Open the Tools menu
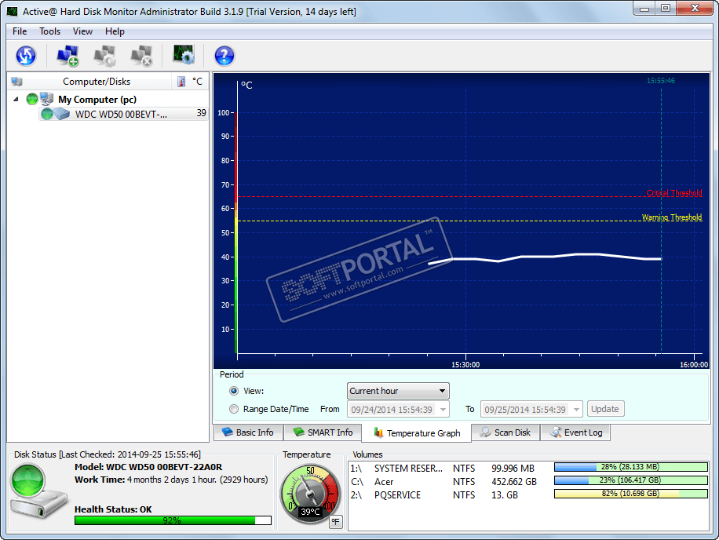The image size is (719, 540). click(49, 31)
